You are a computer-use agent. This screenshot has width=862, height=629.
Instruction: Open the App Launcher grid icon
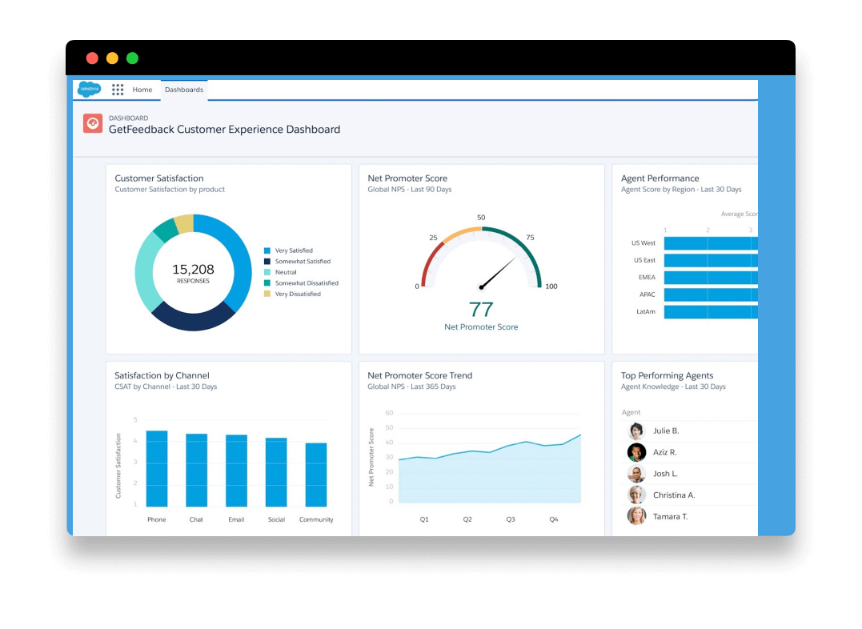click(117, 89)
